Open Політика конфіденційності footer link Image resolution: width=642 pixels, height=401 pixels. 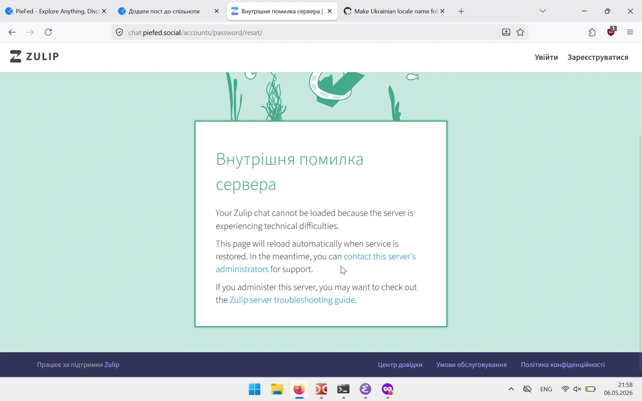[563, 365]
